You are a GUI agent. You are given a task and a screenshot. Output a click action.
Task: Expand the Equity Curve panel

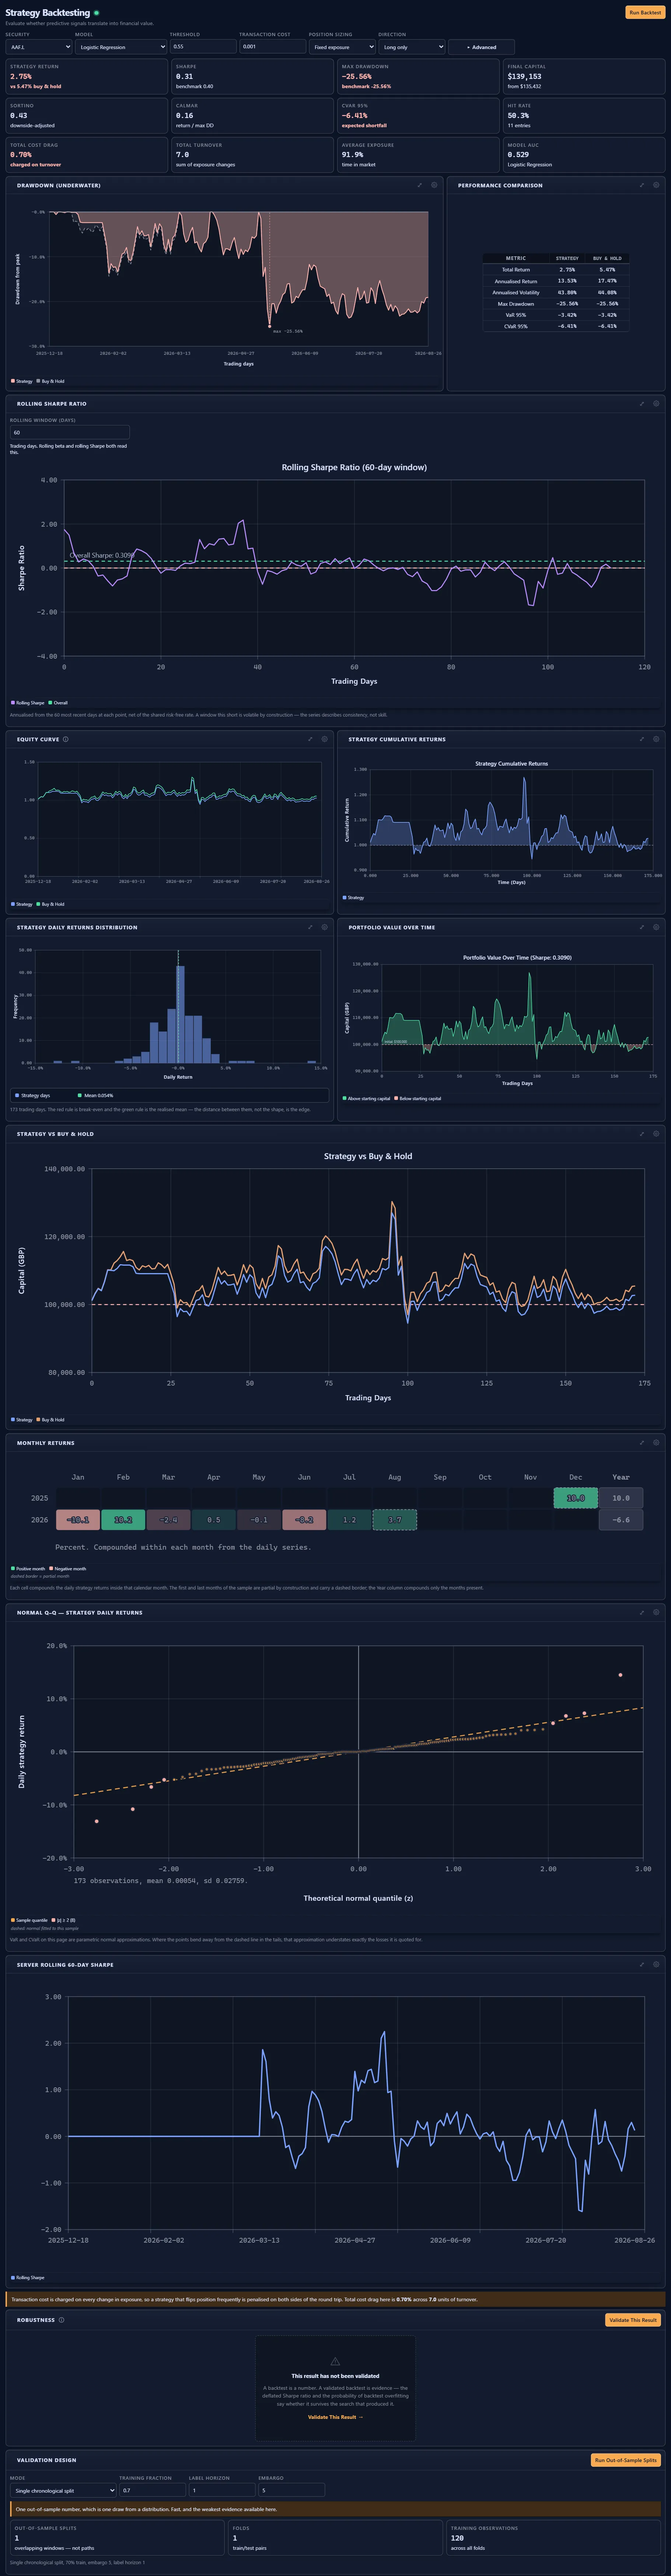tap(311, 739)
